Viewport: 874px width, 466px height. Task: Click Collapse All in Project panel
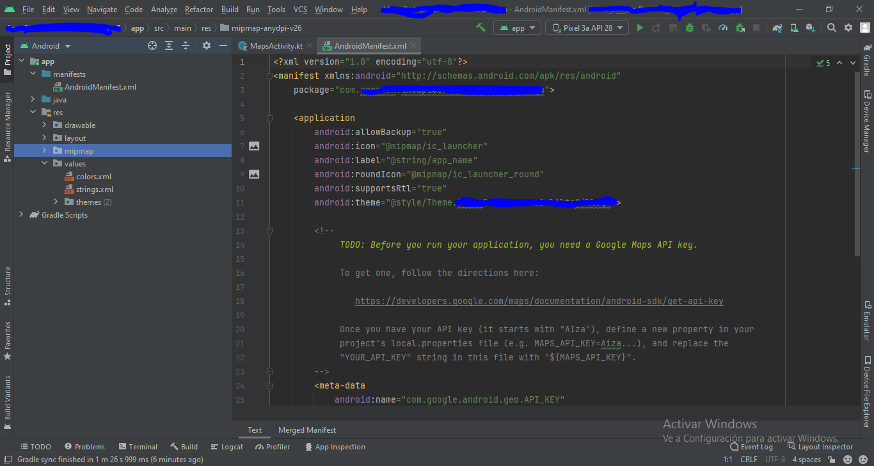tap(186, 45)
